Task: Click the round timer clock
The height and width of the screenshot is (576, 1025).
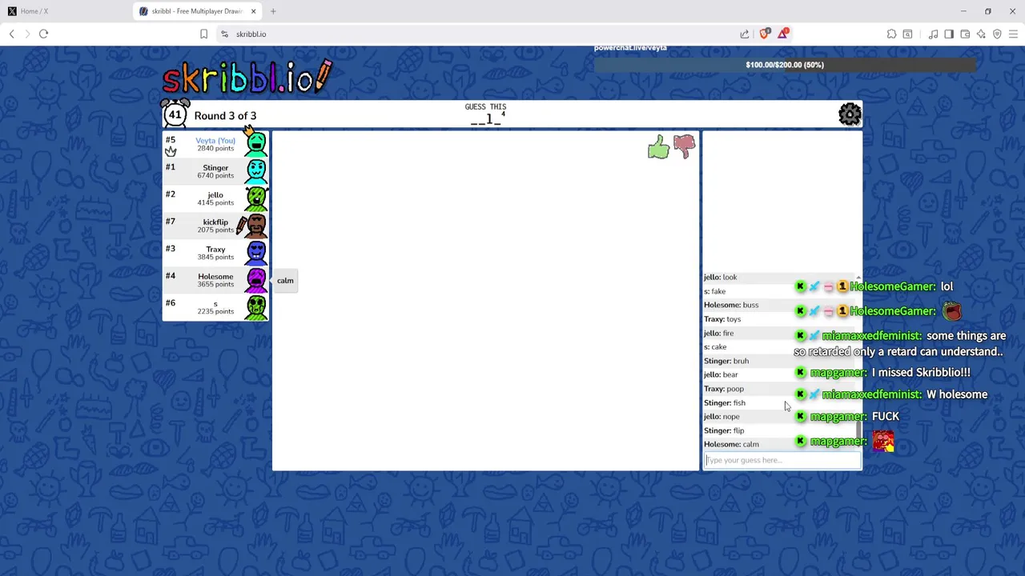Action: point(175,114)
